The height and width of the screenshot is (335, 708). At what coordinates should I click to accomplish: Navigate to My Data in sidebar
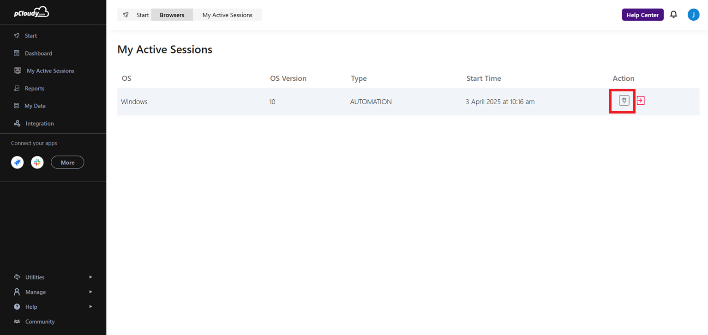(35, 106)
